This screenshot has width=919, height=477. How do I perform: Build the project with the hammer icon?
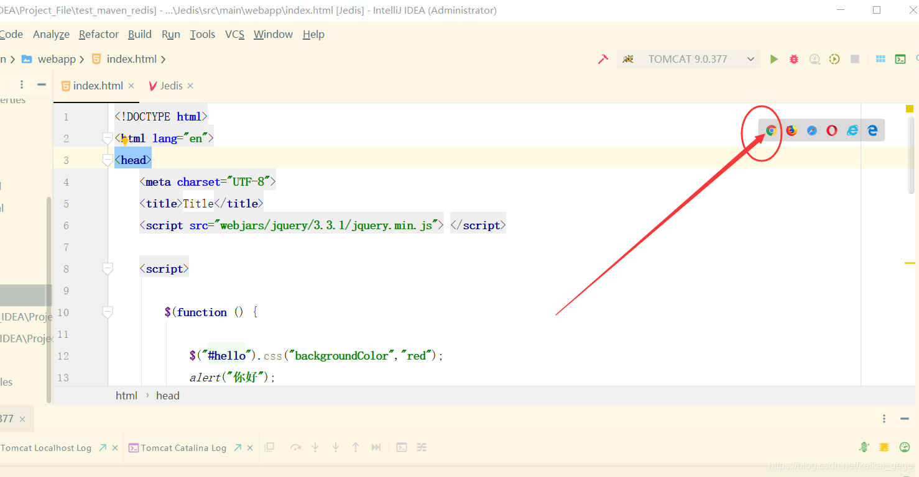point(603,58)
